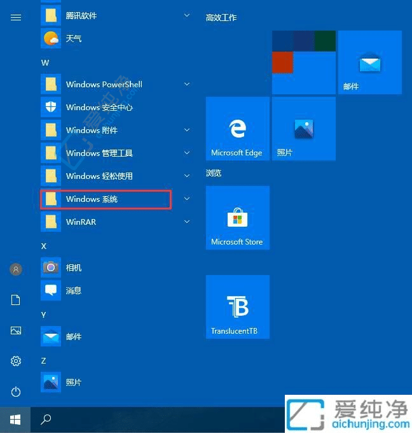Expand the Windows 管理工具 chevron
Image resolution: width=412 pixels, height=433 pixels.
[187, 153]
